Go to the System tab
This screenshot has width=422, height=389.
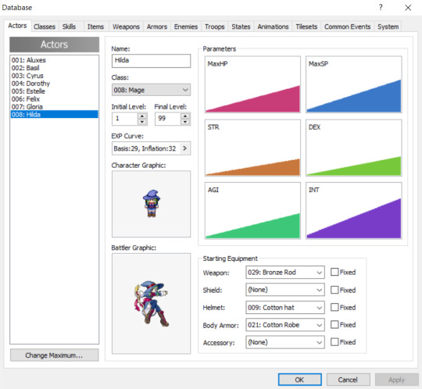[388, 27]
